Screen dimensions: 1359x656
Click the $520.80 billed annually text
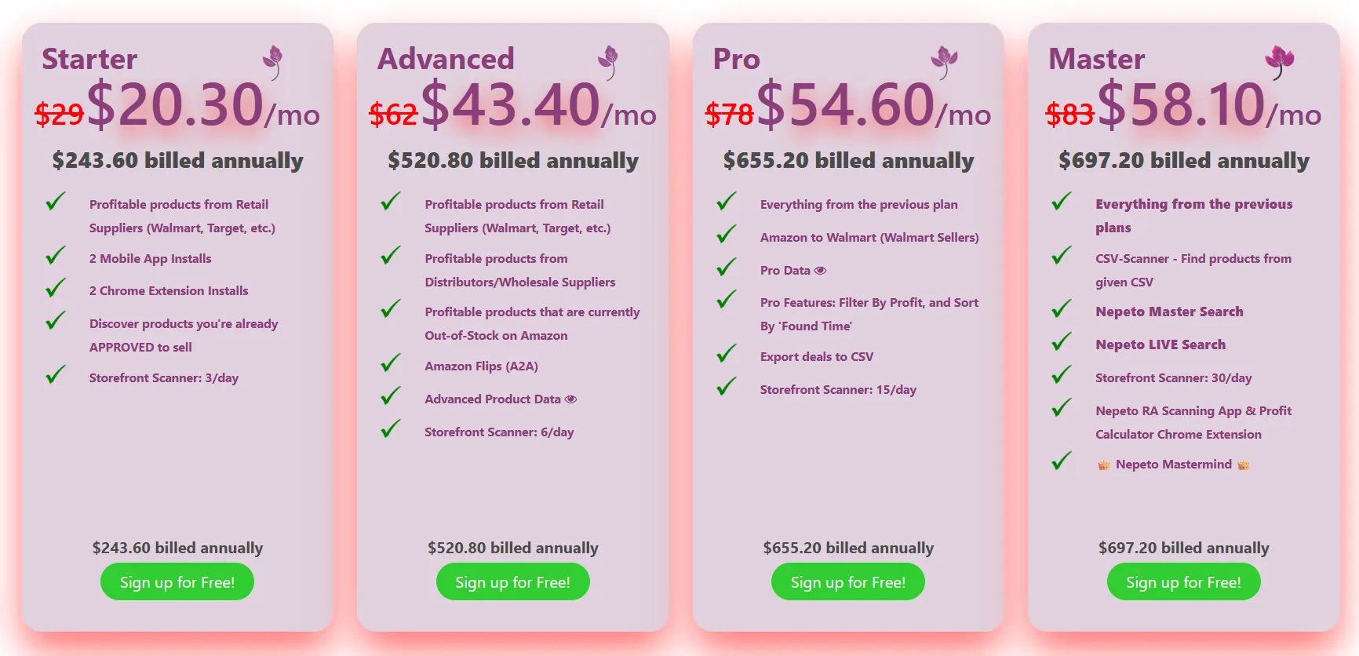(512, 161)
